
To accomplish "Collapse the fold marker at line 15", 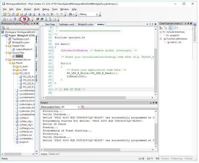I will [x=53, y=47].
